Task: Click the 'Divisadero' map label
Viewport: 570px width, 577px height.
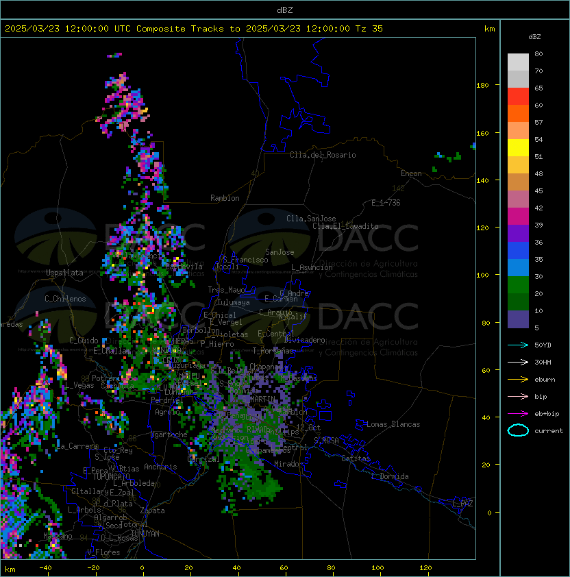Action: point(304,340)
